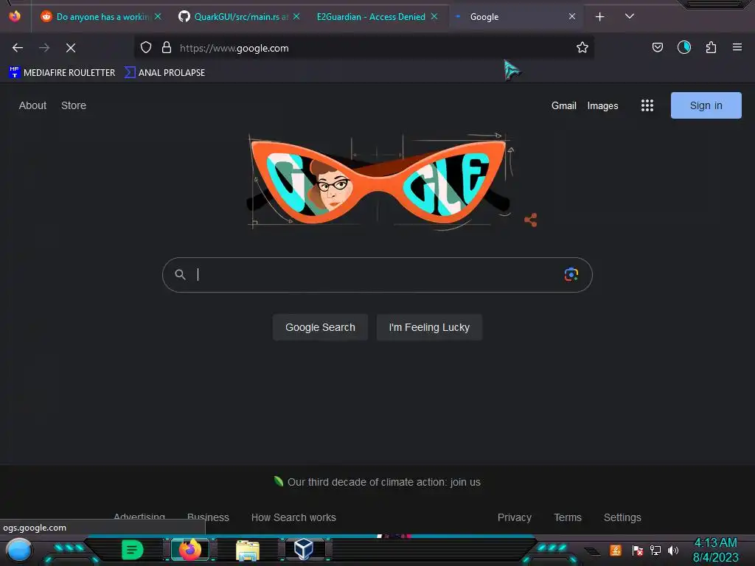Stop page loading with the X button
755x566 pixels.
click(x=71, y=48)
